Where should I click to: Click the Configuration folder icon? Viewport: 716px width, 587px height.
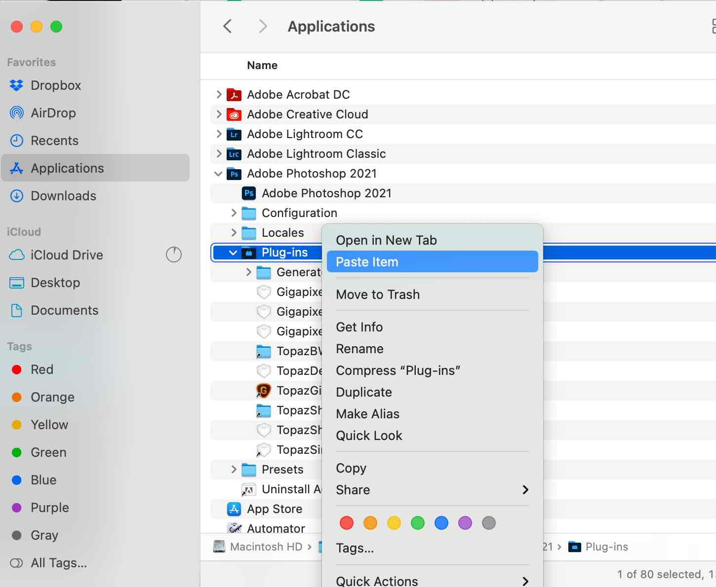[x=249, y=213]
